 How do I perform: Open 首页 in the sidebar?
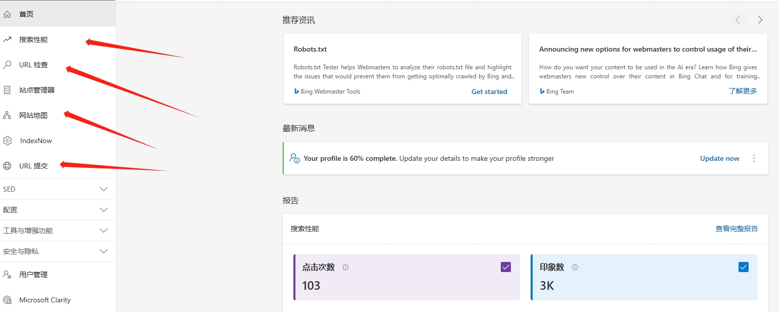(58, 14)
